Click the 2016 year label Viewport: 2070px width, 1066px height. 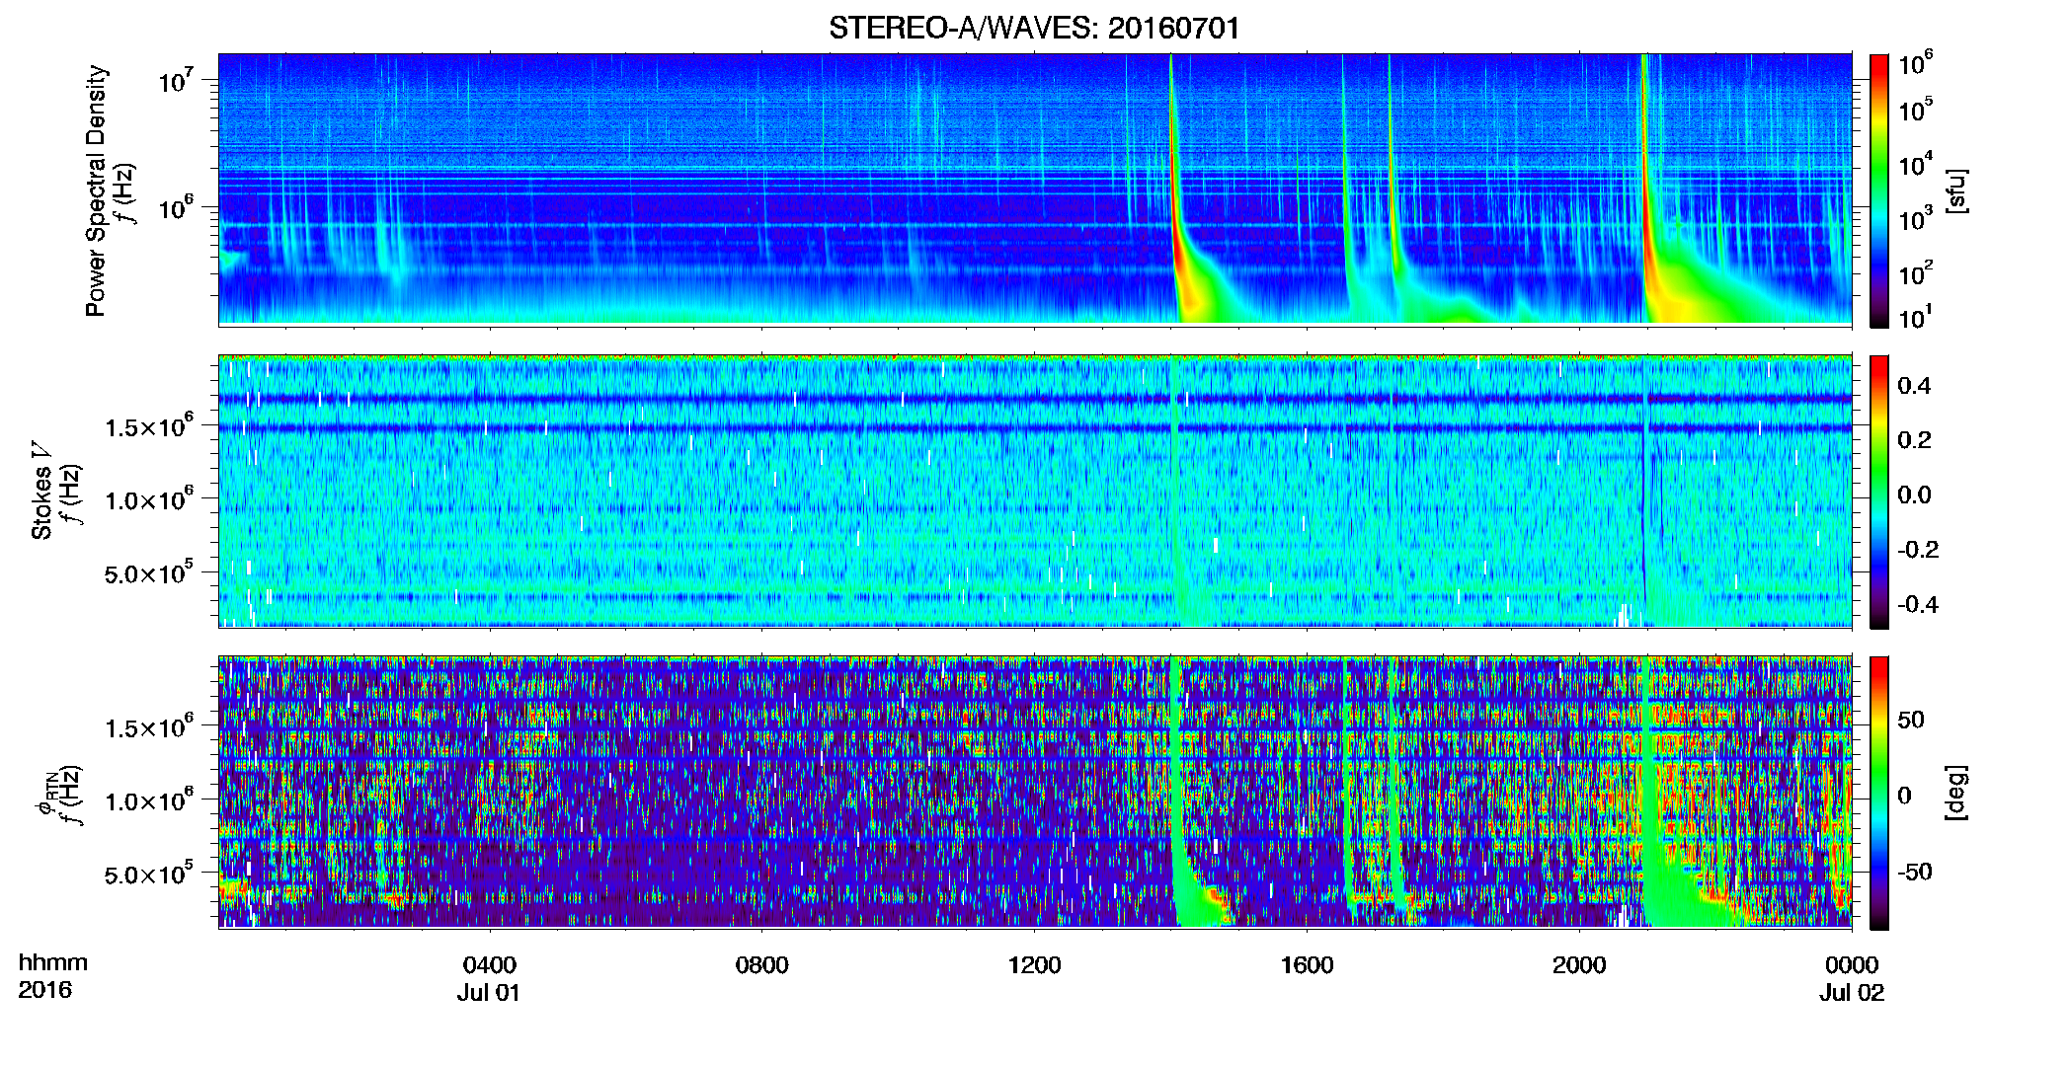coord(44,990)
